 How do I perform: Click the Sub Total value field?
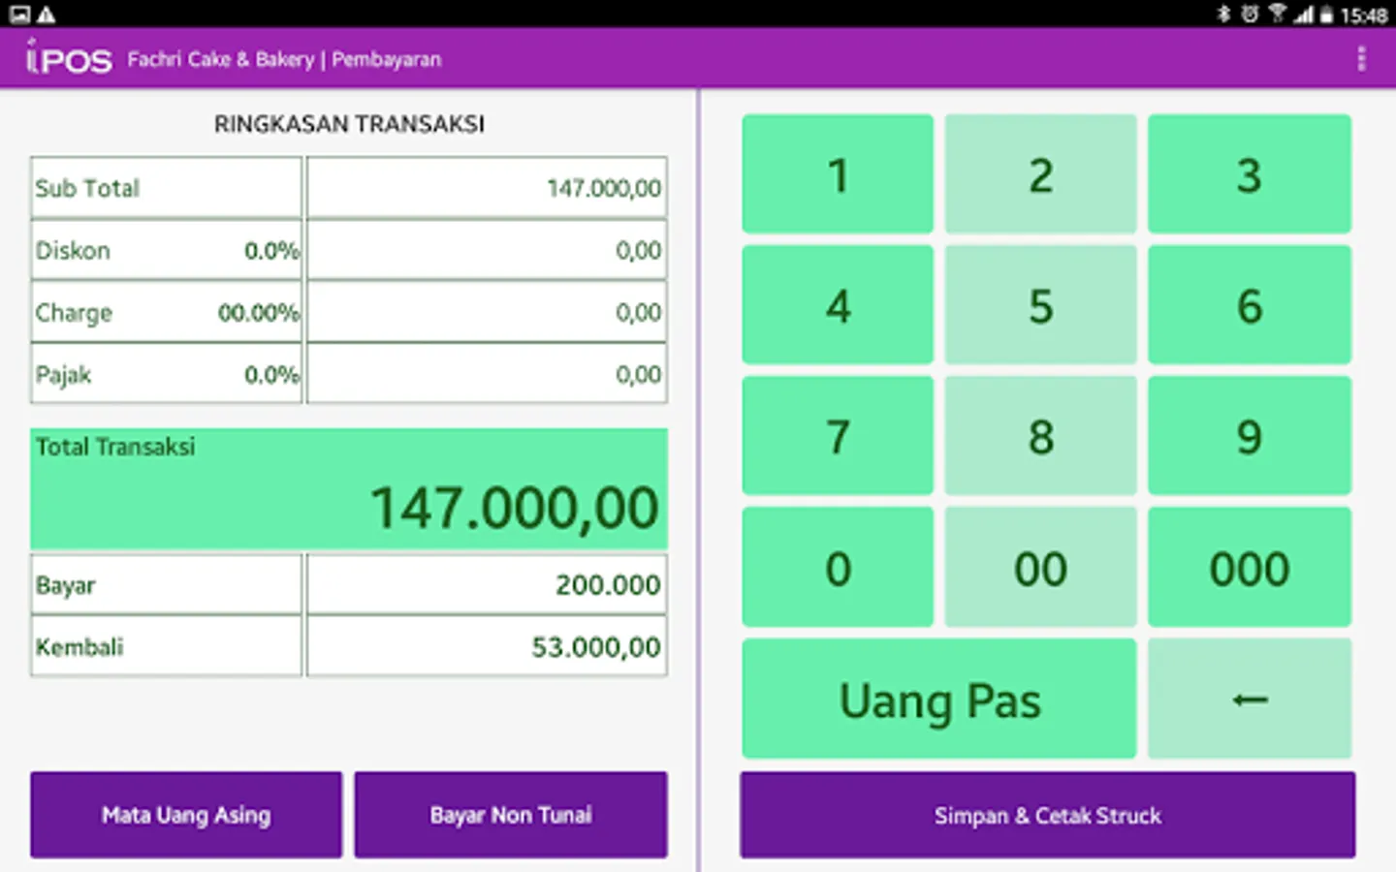[485, 187]
